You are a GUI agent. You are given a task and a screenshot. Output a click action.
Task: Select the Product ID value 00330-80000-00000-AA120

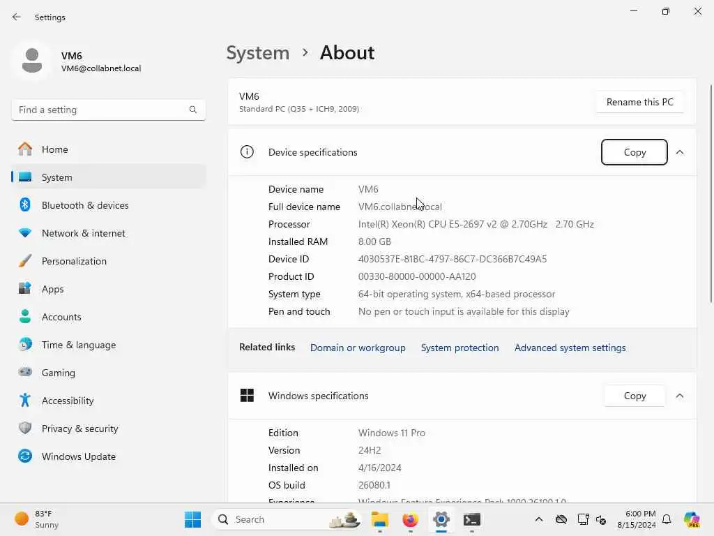click(x=417, y=276)
